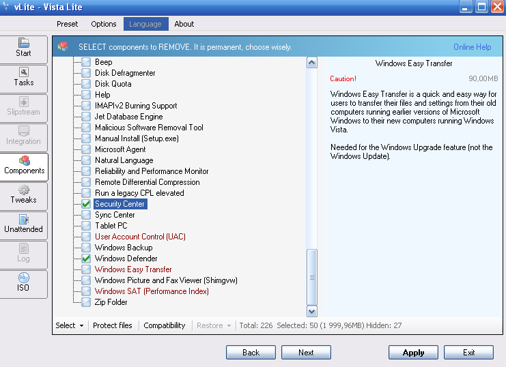Open the Language menu
Screen dimensions: 506x367
pos(145,24)
